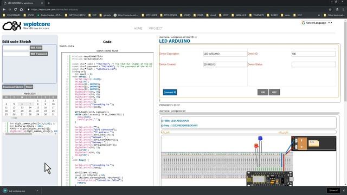Go to previous month via « Dec link
This screenshot has width=347, height=195.
[14, 118]
